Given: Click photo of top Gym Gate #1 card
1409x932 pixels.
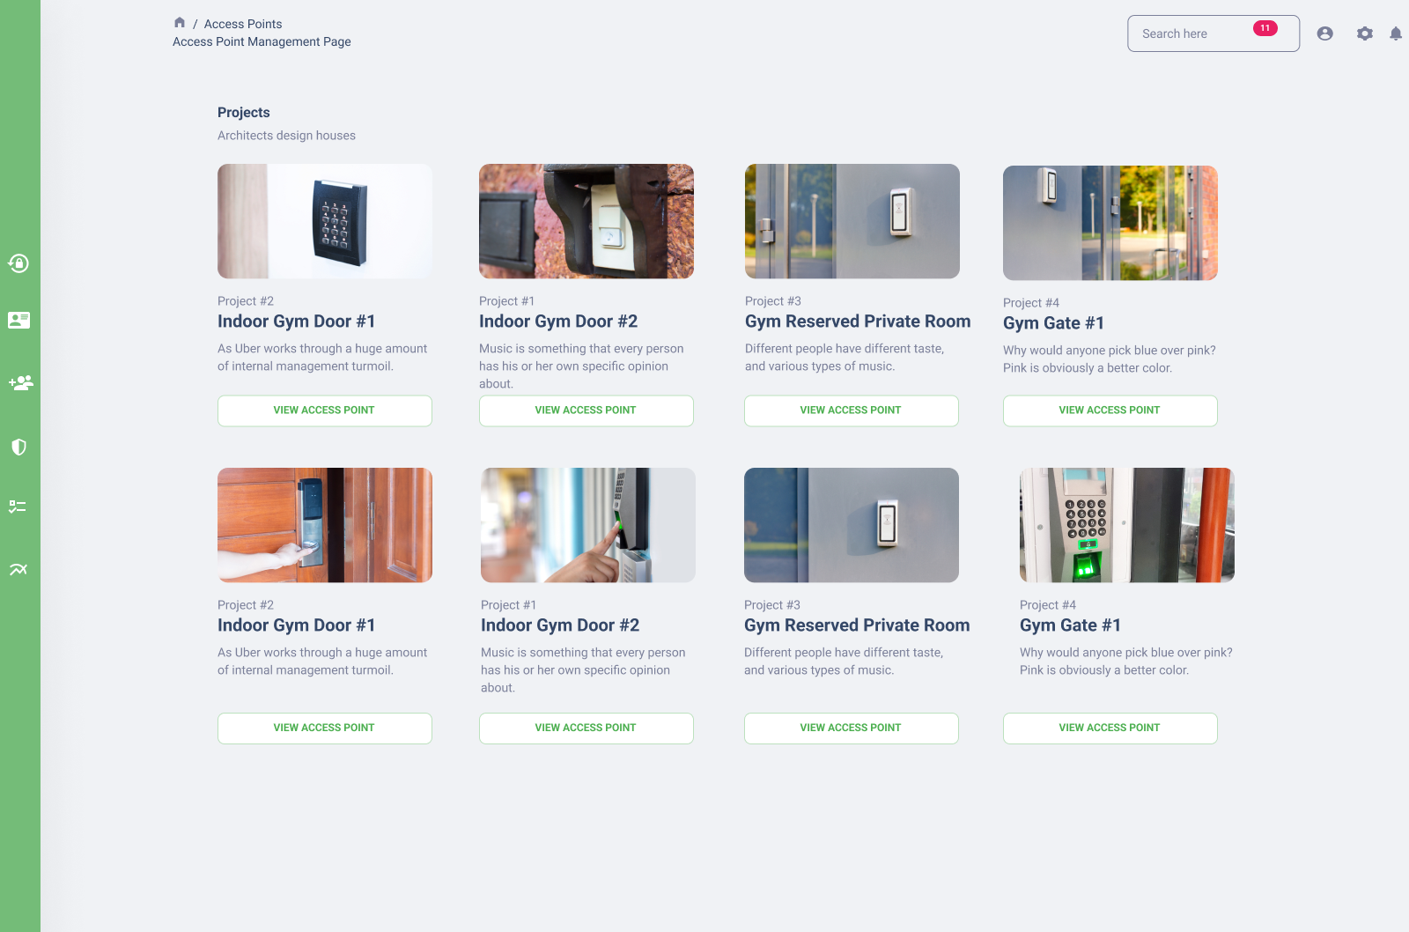Looking at the screenshot, I should point(1110,223).
